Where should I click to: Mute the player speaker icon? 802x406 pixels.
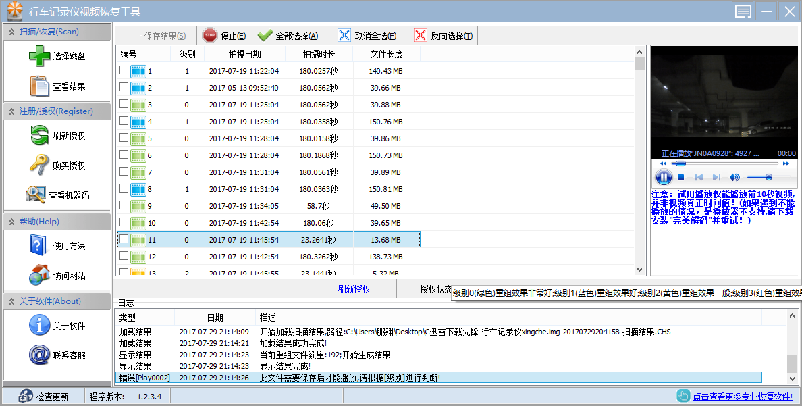pyautogui.click(x=734, y=178)
